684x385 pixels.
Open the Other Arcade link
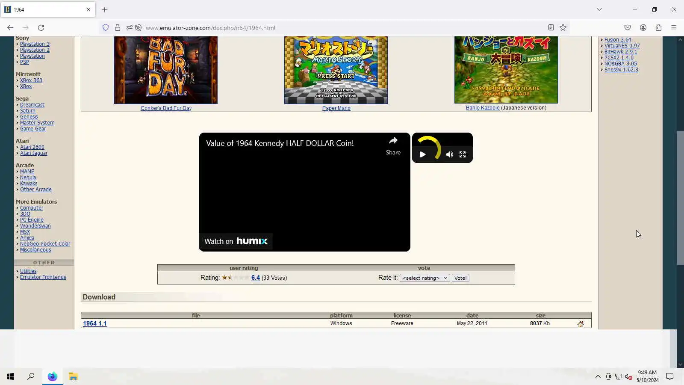35,190
